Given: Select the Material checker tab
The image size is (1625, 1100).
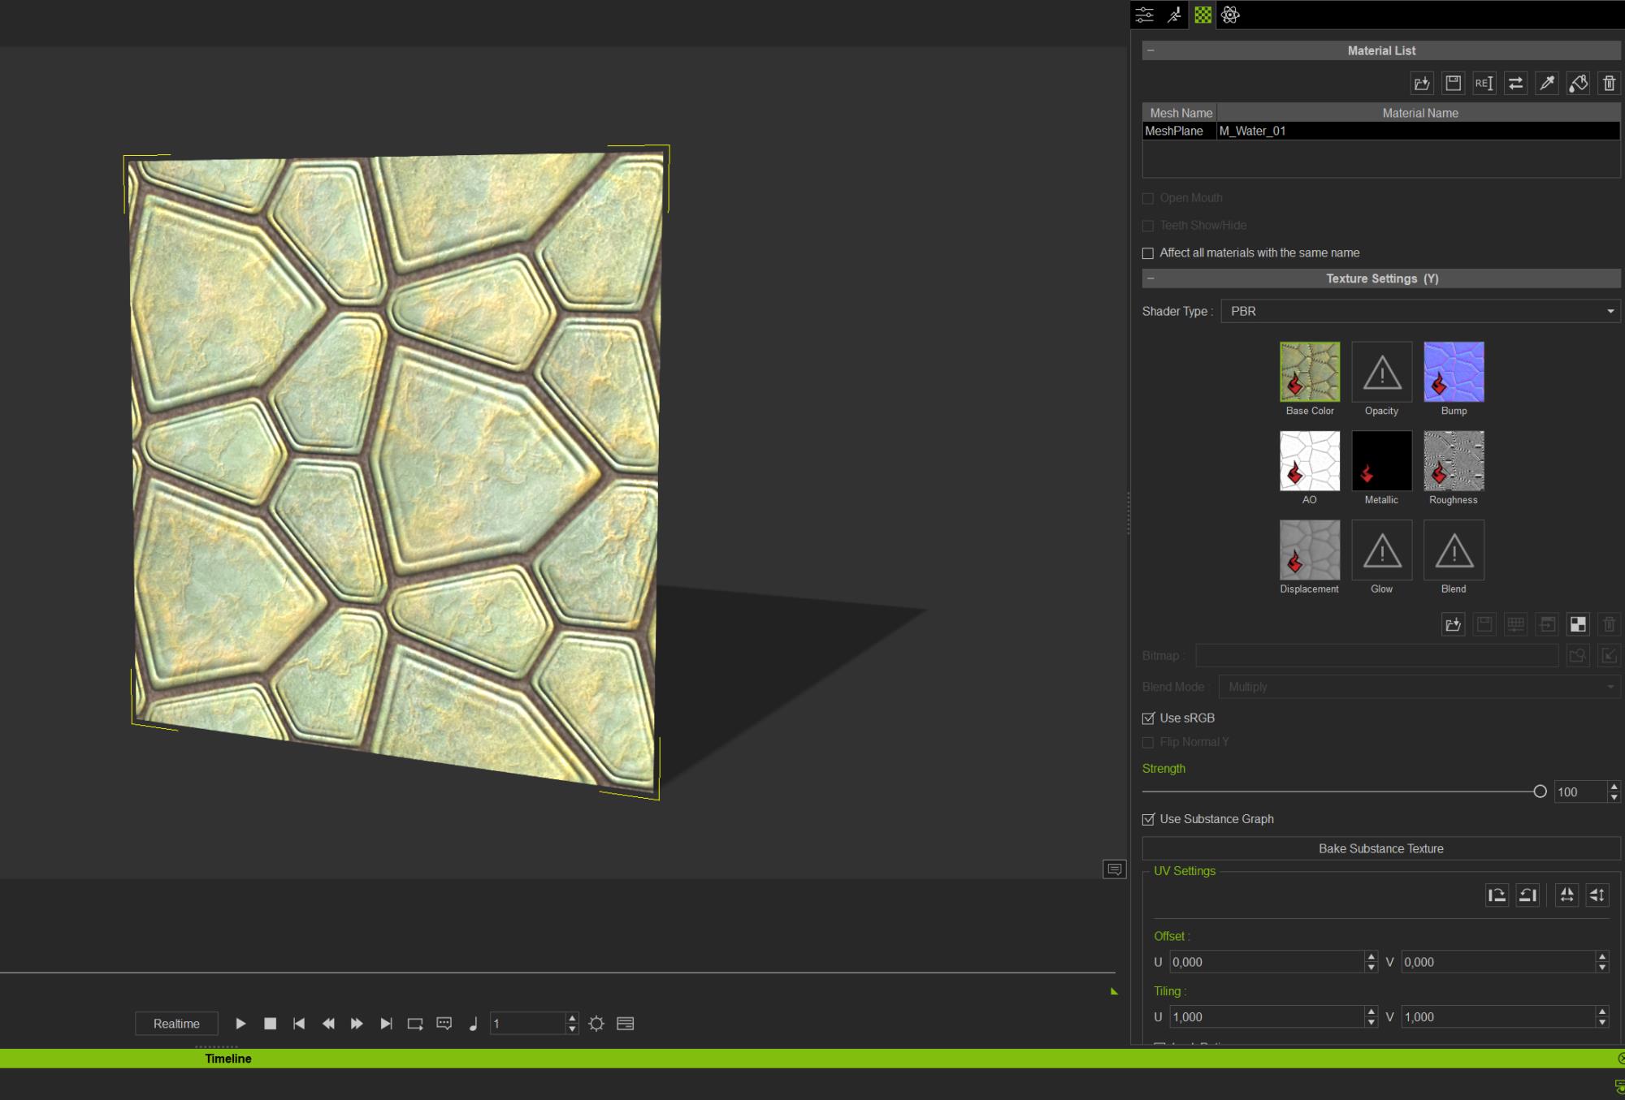Looking at the screenshot, I should pos(1202,15).
